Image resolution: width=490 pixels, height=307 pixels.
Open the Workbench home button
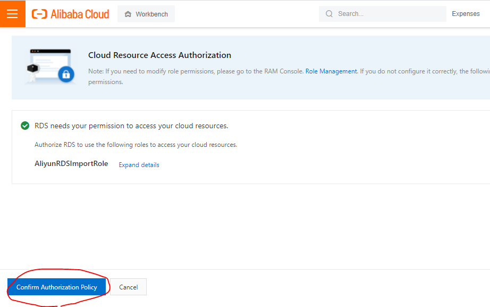click(x=146, y=14)
